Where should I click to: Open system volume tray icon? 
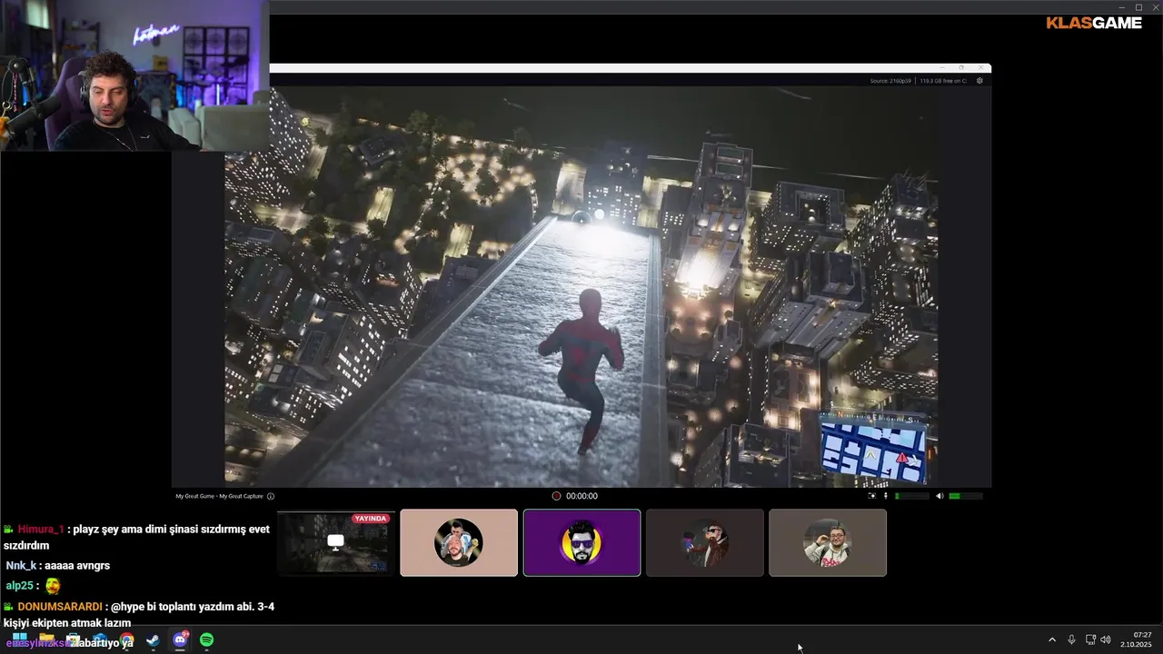(1106, 639)
